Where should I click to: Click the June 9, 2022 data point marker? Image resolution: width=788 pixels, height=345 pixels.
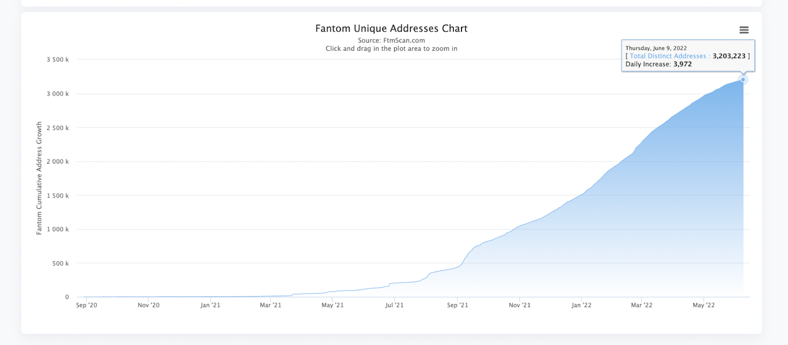pyautogui.click(x=743, y=79)
